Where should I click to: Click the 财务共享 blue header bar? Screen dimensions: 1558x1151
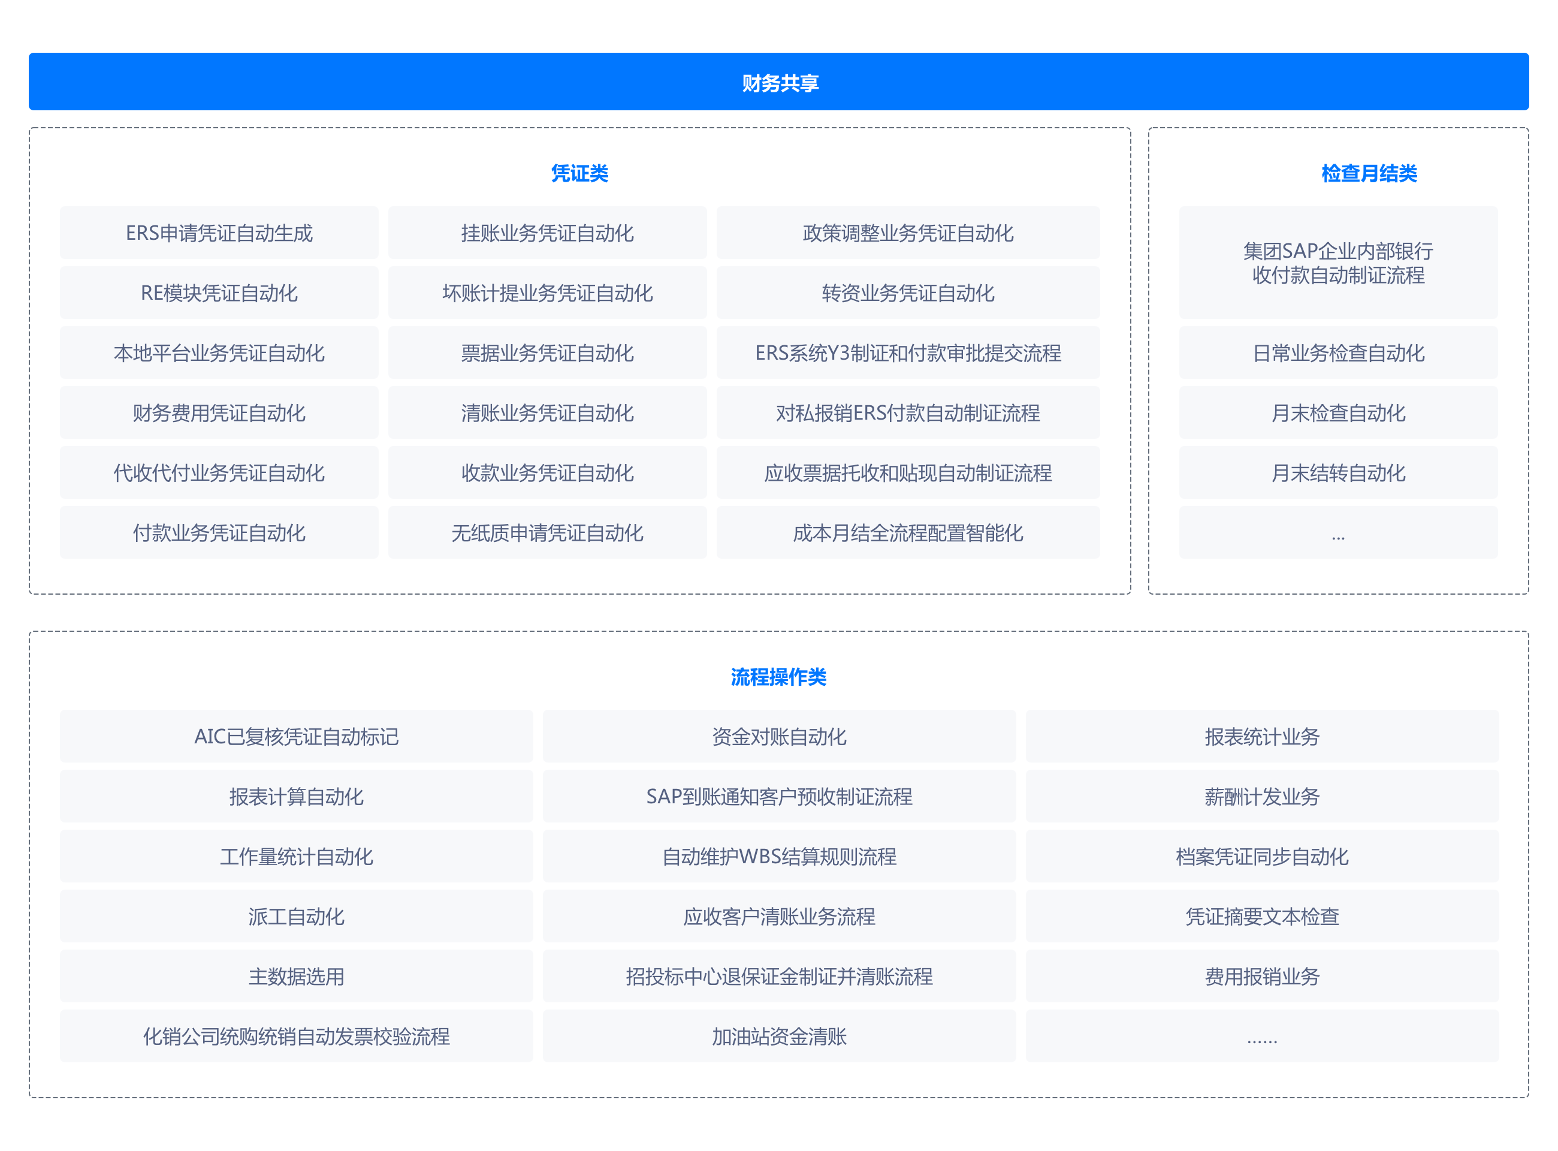tap(778, 82)
